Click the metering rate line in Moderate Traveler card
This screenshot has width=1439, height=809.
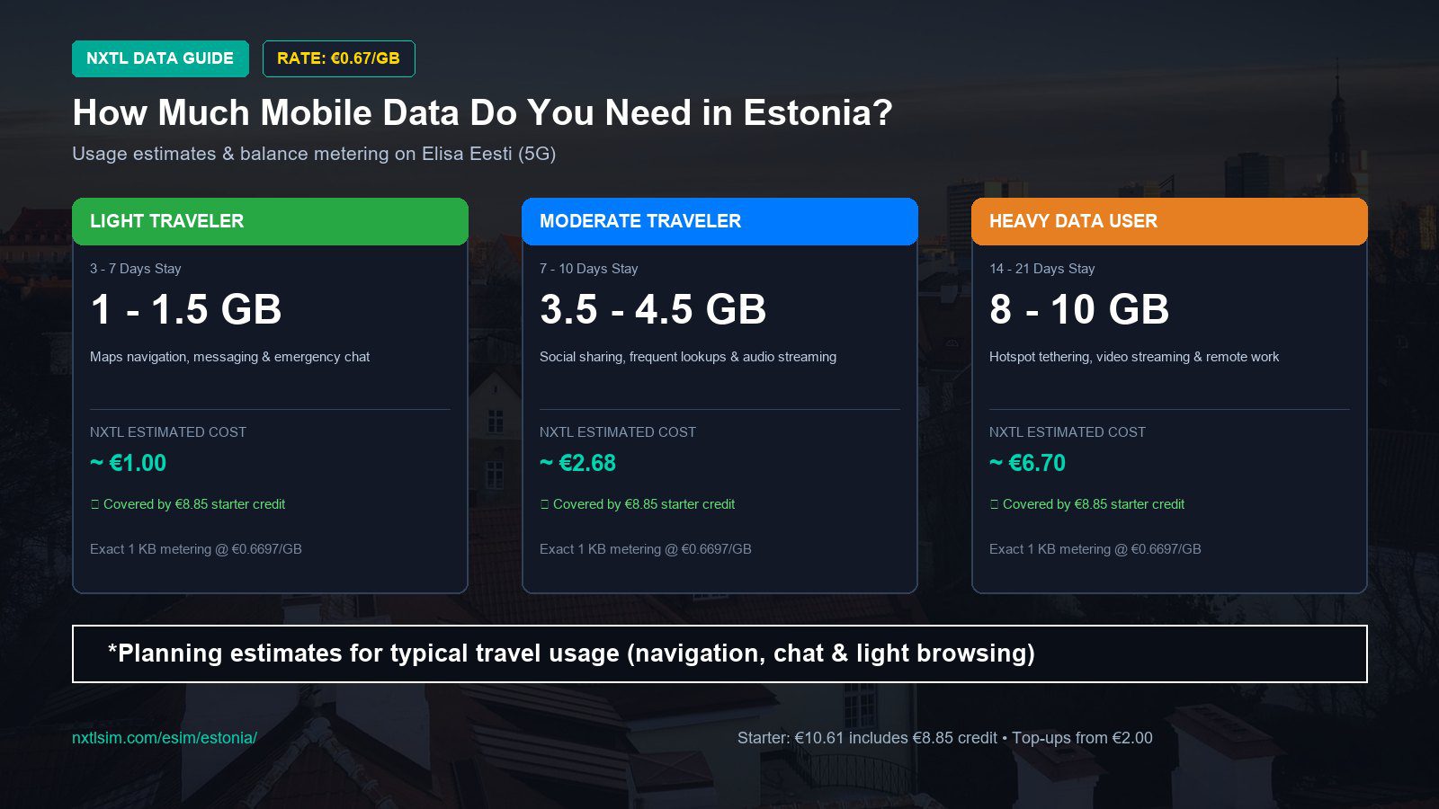pos(646,549)
